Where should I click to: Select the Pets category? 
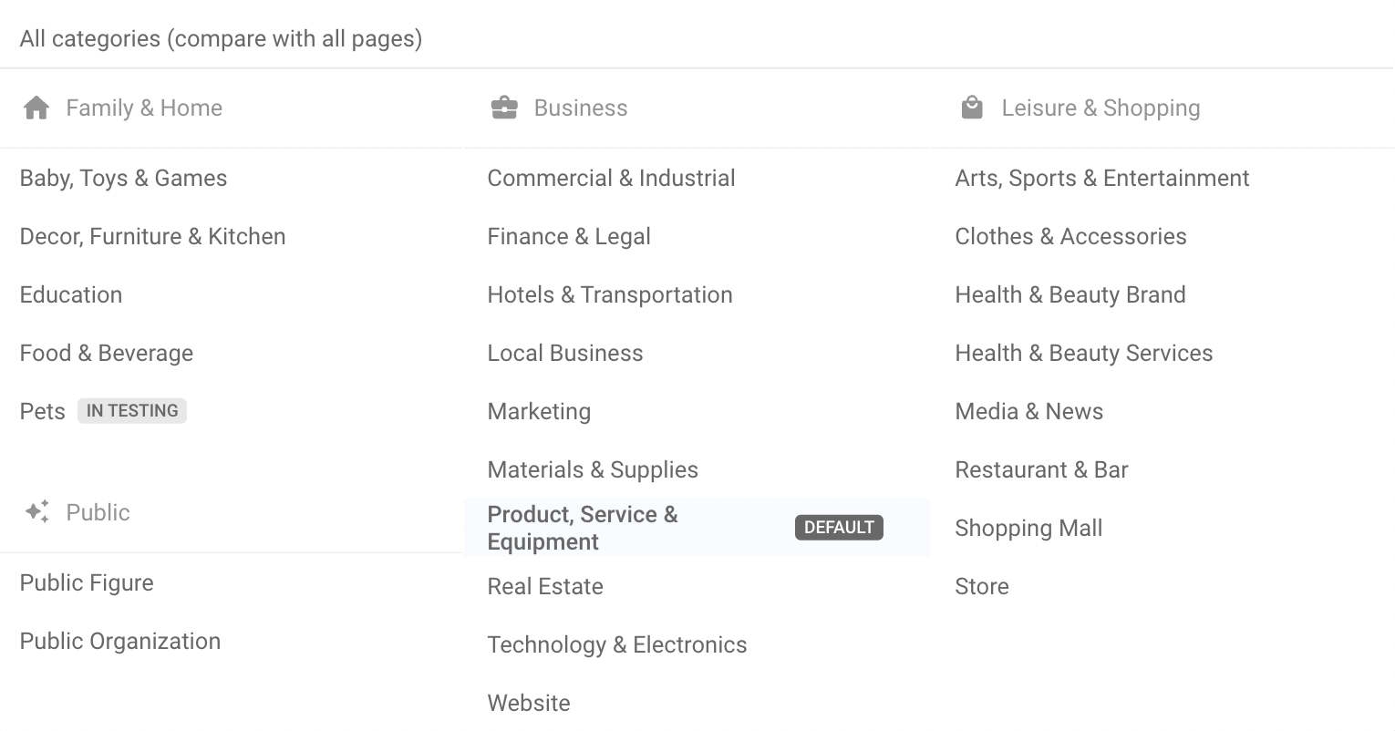43,412
